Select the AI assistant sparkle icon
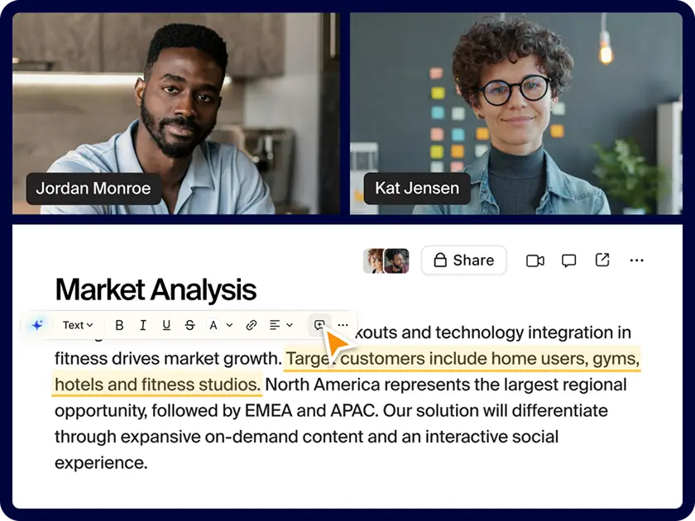Image resolution: width=695 pixels, height=521 pixels. (36, 325)
